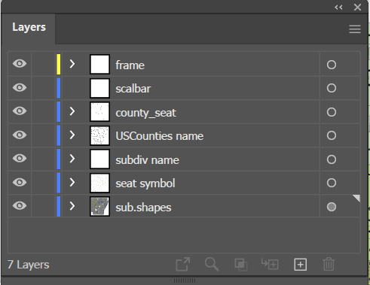Hide the subdiv name layer

pos(20,158)
